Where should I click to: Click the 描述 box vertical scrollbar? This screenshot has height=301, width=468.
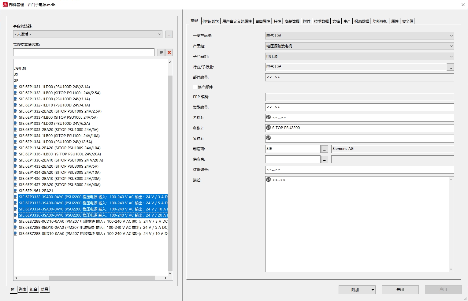click(451, 224)
